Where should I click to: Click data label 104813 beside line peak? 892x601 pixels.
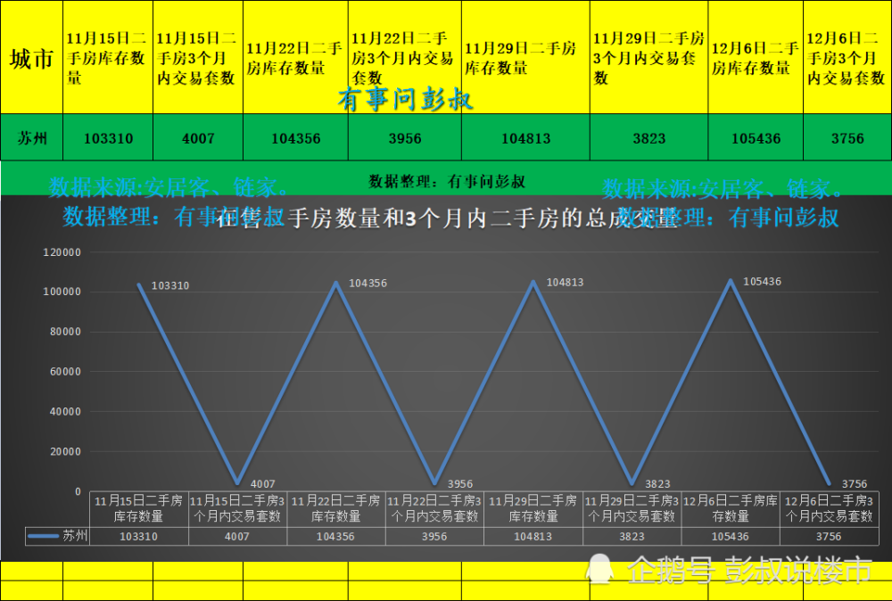pyautogui.click(x=565, y=282)
